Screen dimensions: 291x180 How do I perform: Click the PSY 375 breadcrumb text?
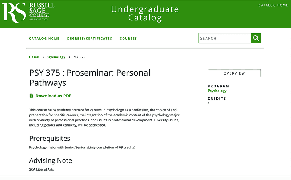(x=79, y=57)
